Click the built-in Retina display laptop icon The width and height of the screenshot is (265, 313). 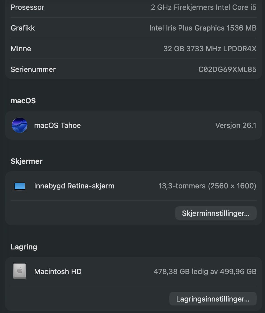[x=20, y=186]
